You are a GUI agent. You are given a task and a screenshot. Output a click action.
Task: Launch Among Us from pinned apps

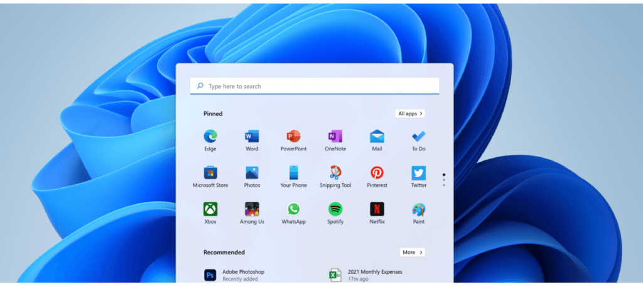(252, 209)
